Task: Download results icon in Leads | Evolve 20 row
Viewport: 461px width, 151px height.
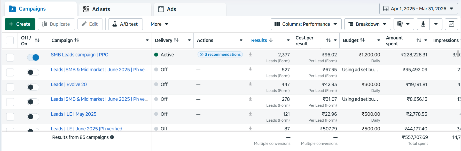Action: pyautogui.click(x=250, y=84)
